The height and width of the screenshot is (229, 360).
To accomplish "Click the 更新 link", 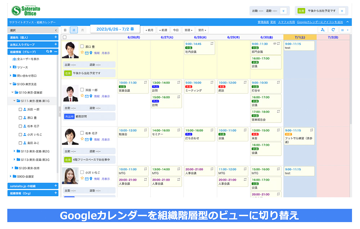I will coord(273,22).
